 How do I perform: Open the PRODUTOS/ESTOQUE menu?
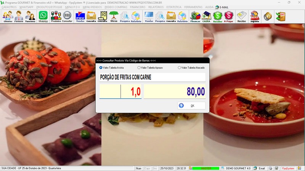tap(49, 7)
